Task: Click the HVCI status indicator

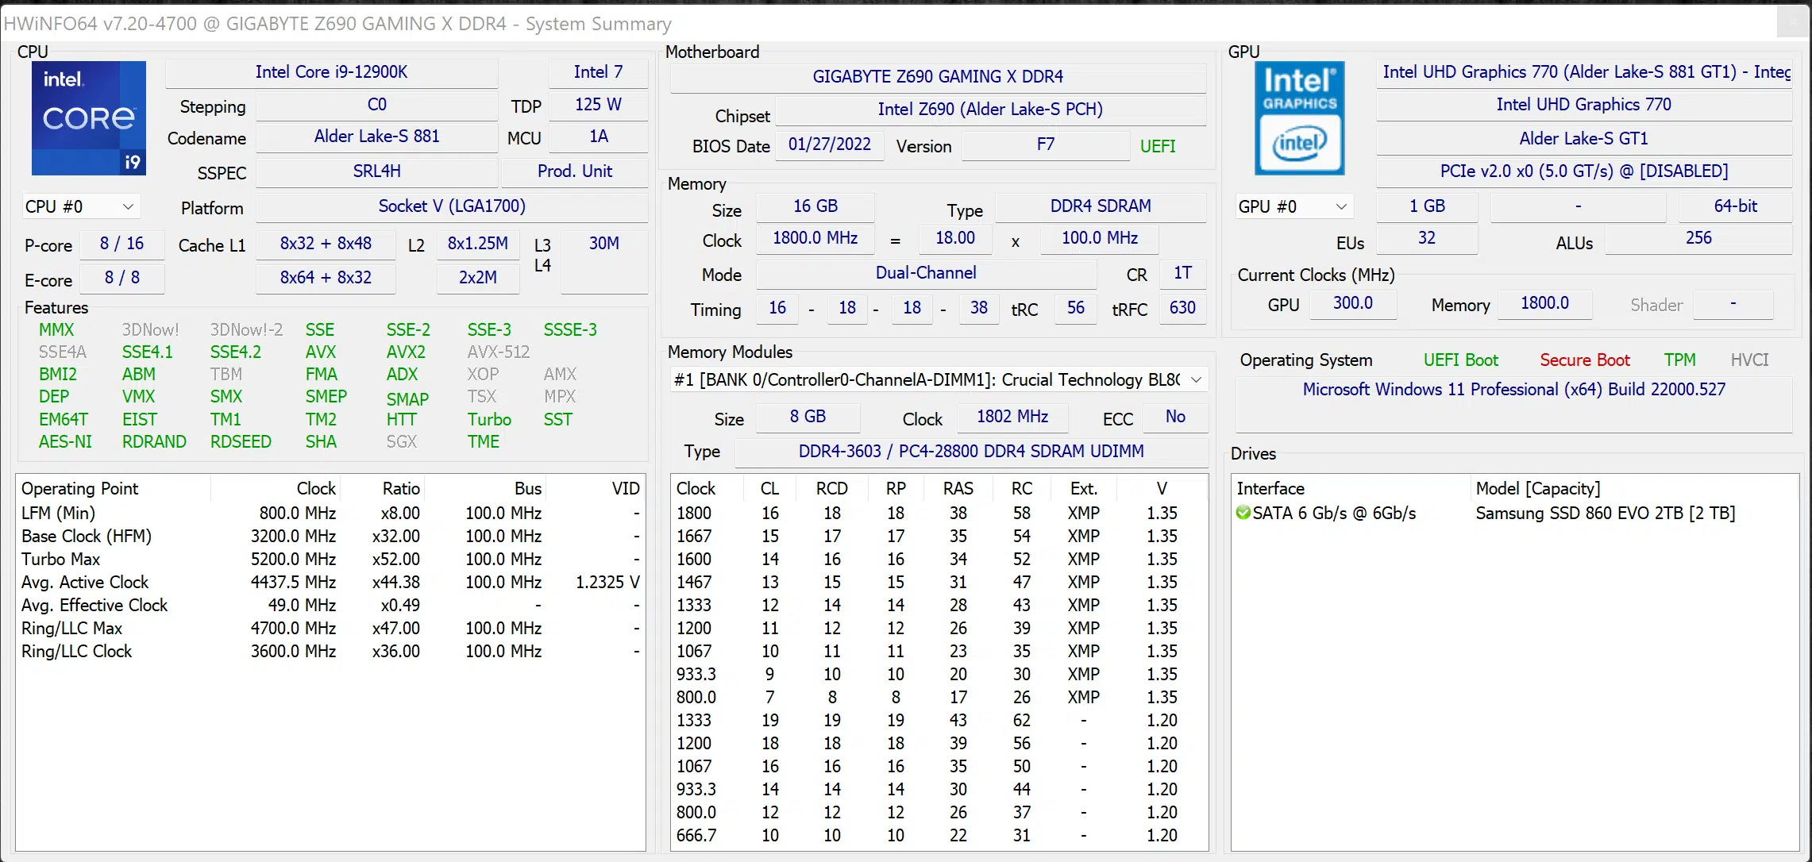Action: (x=1749, y=360)
